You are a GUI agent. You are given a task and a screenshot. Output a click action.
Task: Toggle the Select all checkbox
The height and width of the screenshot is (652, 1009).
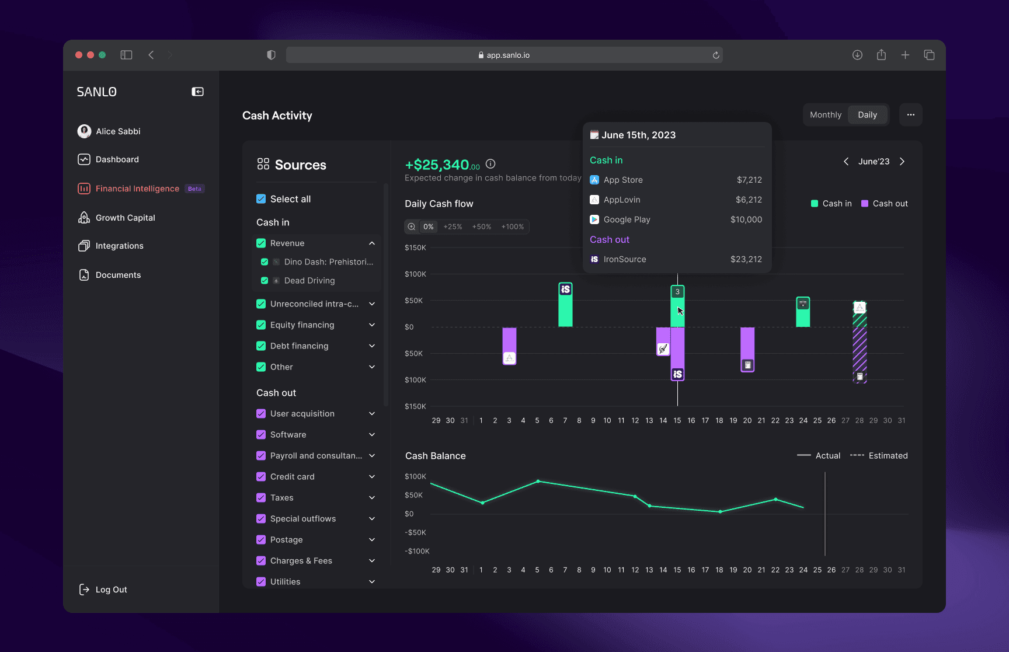(261, 199)
